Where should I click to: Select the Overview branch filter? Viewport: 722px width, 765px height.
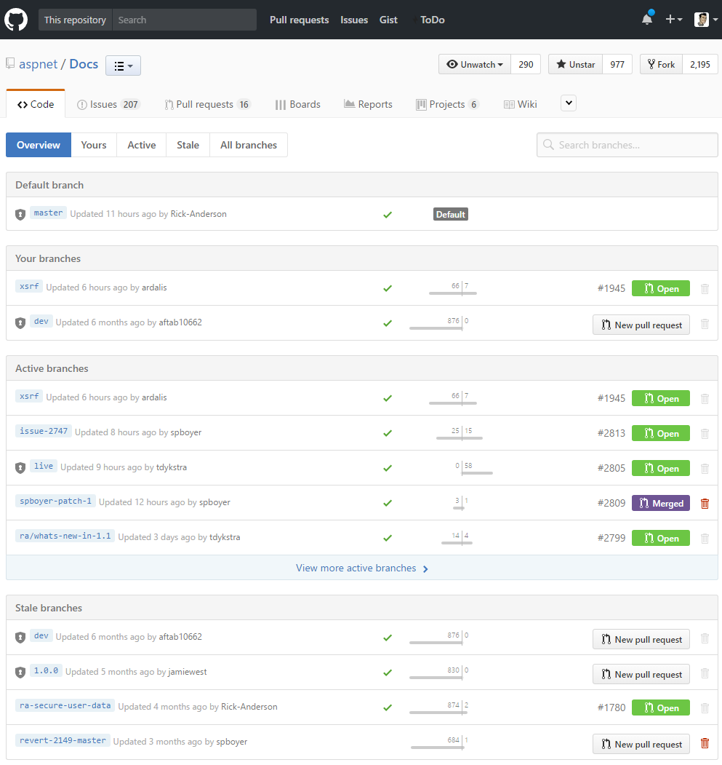pos(39,145)
